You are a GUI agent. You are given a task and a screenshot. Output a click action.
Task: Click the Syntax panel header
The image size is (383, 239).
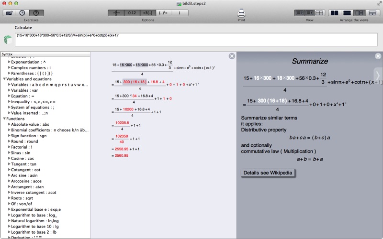45,54
